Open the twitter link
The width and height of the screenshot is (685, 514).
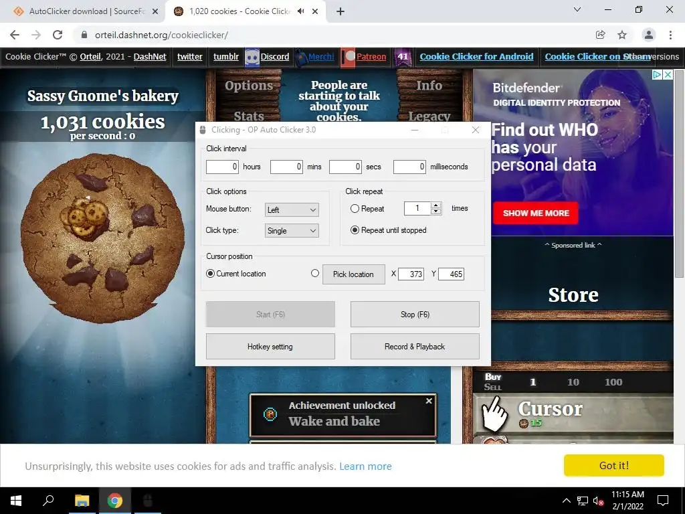coord(189,56)
